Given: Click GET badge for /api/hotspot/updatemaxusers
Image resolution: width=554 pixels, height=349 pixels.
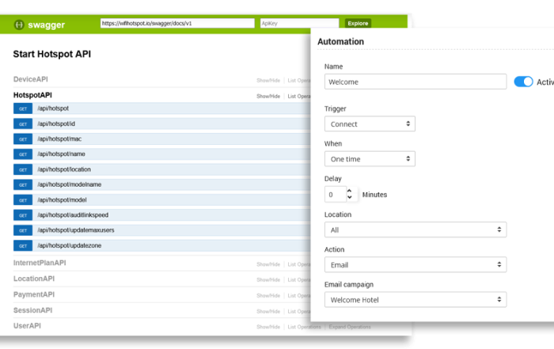Looking at the screenshot, I should coord(23,230).
